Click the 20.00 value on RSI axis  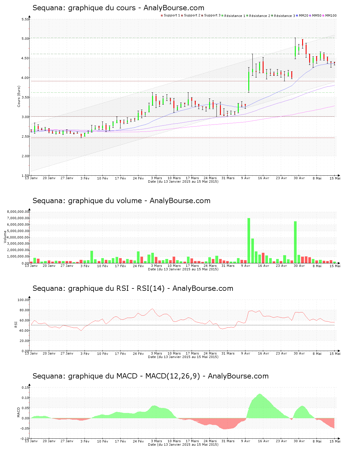click(24, 341)
